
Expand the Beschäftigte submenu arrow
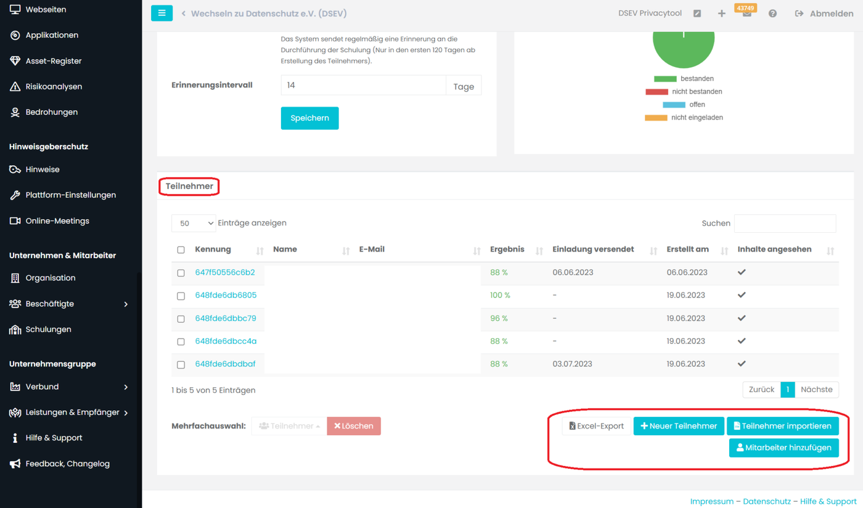point(126,304)
